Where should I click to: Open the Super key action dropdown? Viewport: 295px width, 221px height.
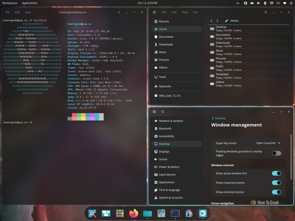tap(268, 143)
